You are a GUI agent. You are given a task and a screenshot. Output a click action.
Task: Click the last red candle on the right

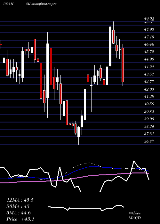pos(123,65)
